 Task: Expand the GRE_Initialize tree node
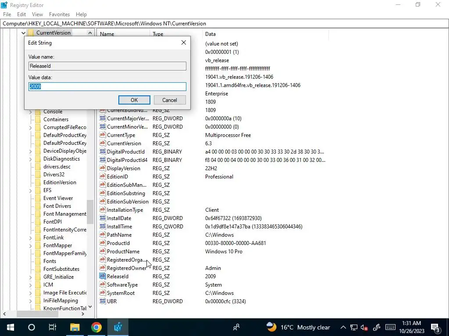point(31,277)
